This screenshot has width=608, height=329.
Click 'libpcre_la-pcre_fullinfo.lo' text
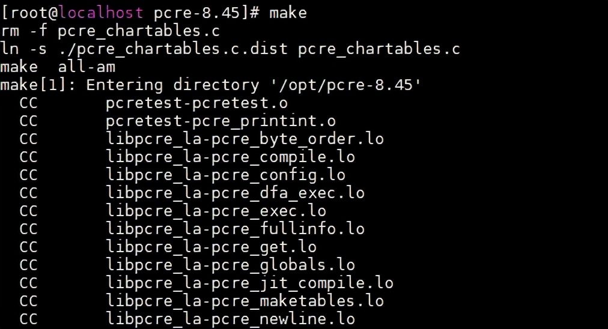click(x=235, y=229)
